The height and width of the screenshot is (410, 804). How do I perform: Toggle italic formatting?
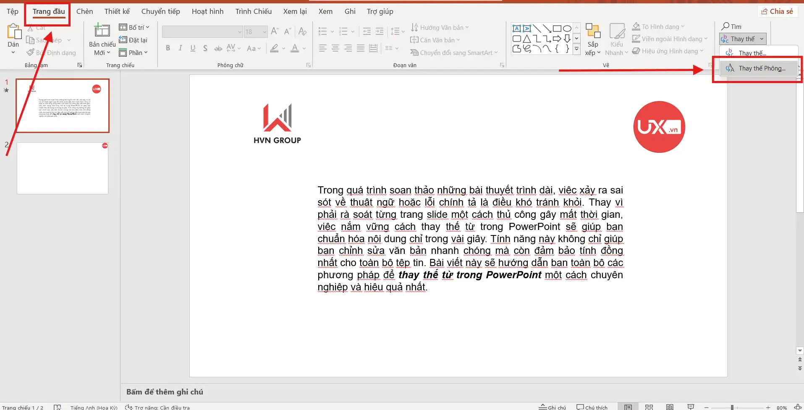tap(181, 48)
